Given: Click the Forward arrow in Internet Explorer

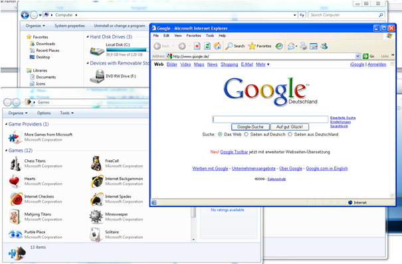Looking at the screenshot, I should point(182,46).
